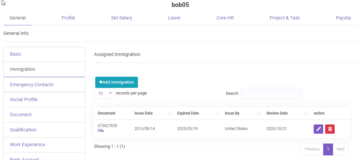The height and width of the screenshot is (160, 358).
Task: Sort by Issue Date column arrows
Action: pos(169,113)
